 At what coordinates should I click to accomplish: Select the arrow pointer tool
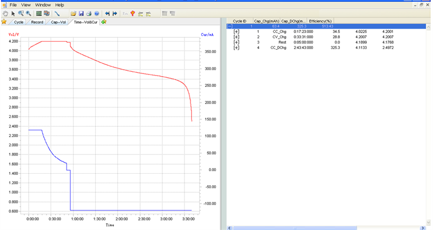pyautogui.click(x=13, y=13)
